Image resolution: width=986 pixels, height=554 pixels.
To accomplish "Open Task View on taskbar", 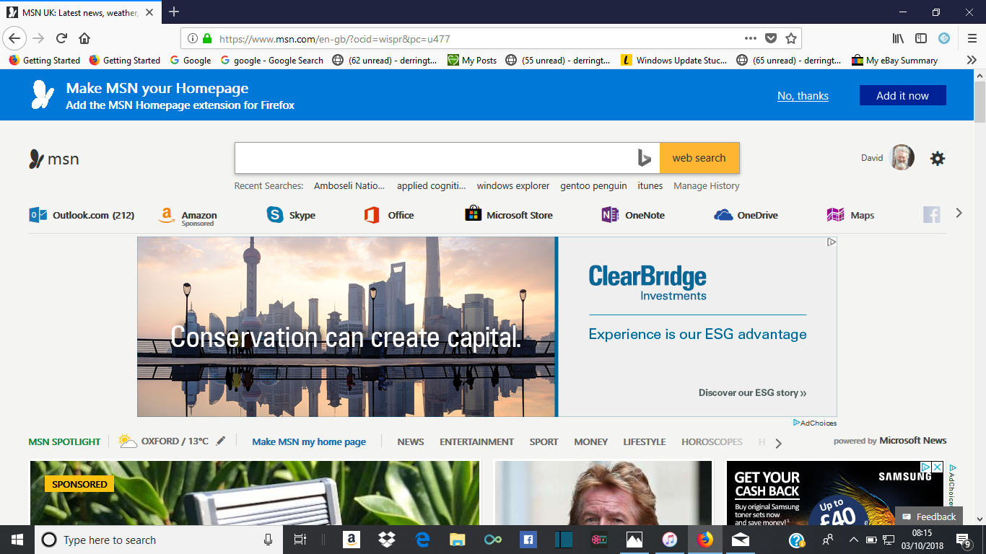I will 300,540.
